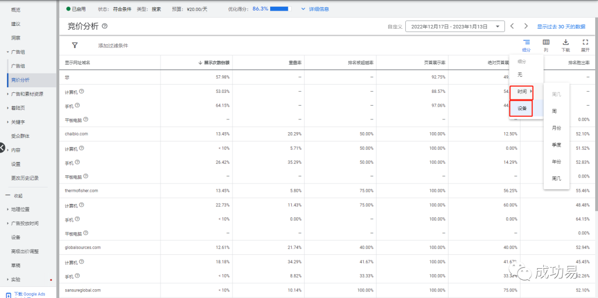This screenshot has height=298, width=598.
Task: Click the 57.98% impression share value
Action: [223, 77]
